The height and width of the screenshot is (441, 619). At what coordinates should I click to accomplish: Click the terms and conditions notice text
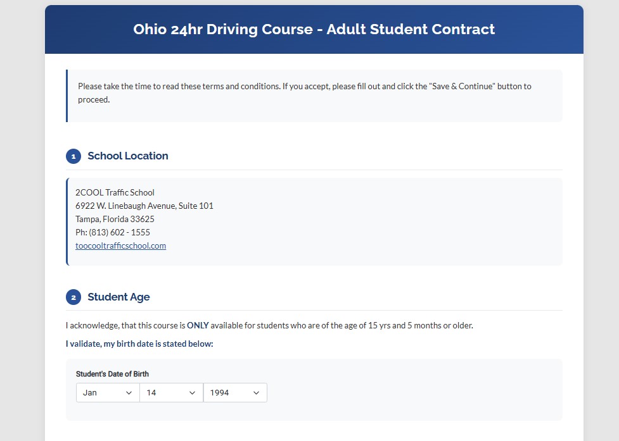point(304,92)
